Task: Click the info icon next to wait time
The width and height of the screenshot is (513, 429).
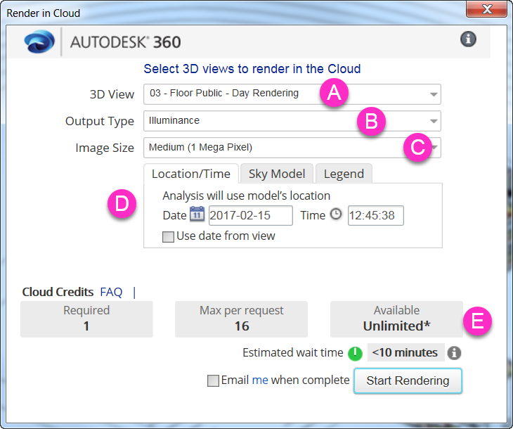Action: (x=455, y=353)
